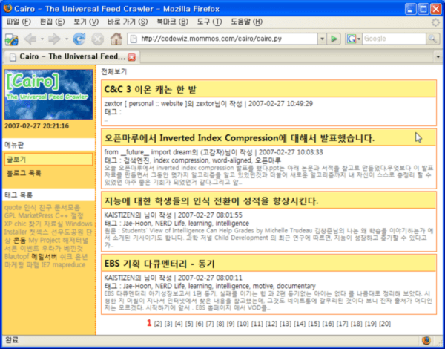Reload the current page

(x=79, y=39)
